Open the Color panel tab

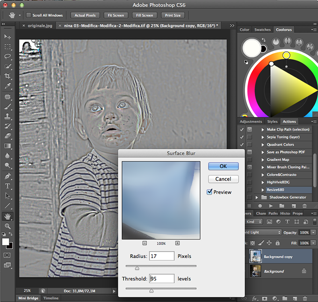pos(245,29)
